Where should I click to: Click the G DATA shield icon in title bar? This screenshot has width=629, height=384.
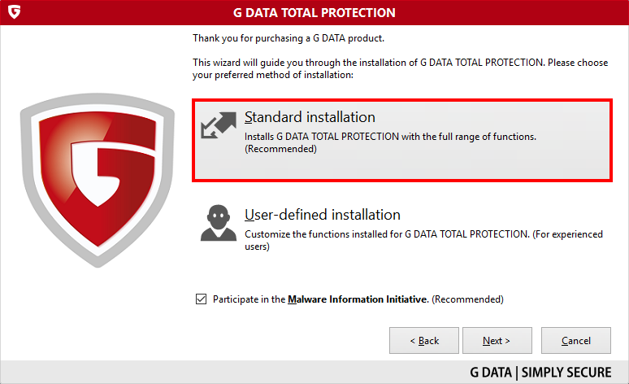tap(14, 11)
